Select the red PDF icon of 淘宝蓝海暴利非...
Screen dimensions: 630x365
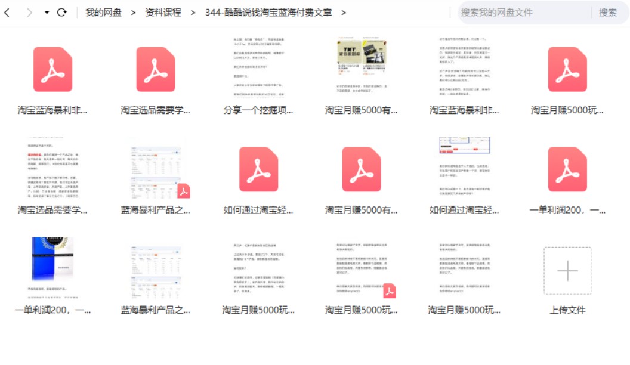pyautogui.click(x=52, y=69)
